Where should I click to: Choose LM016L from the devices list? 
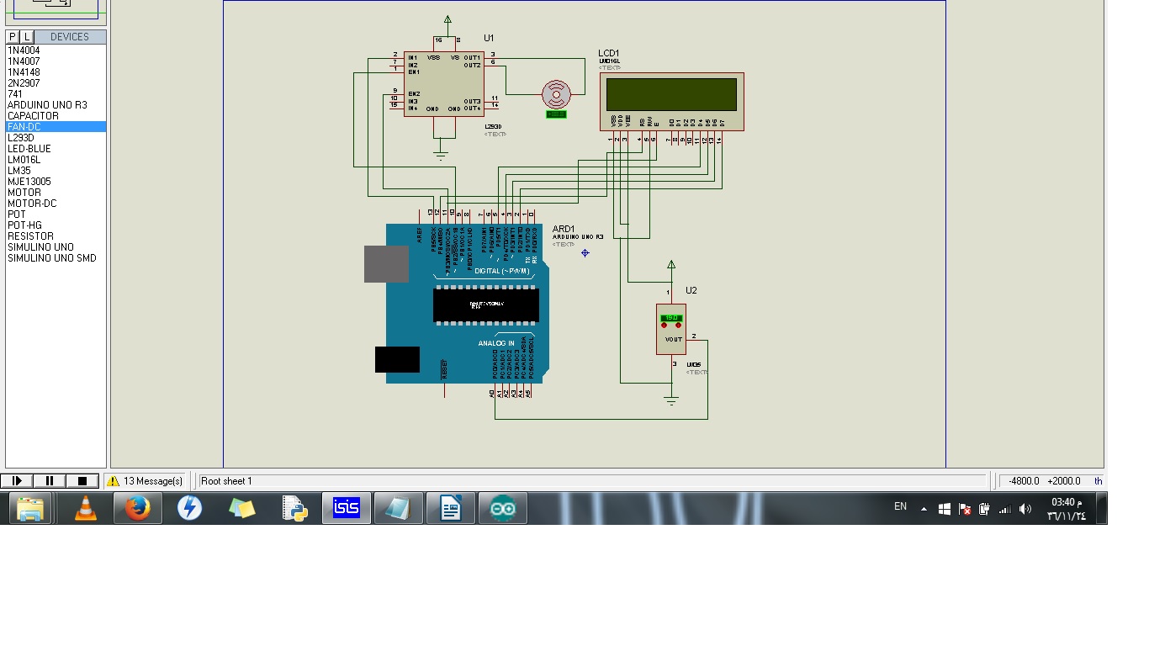[24, 160]
